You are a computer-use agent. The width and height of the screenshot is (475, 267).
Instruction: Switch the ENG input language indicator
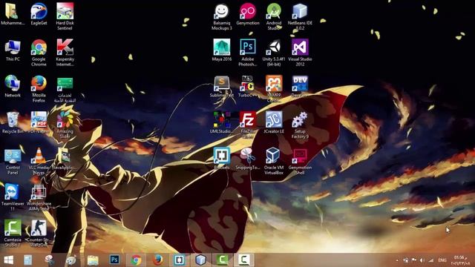(x=442, y=260)
